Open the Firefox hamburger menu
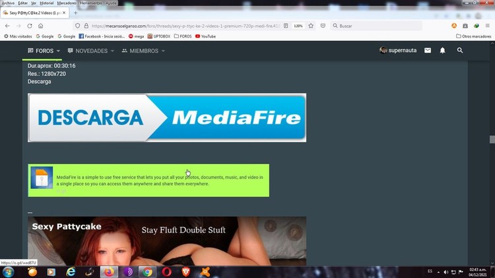Viewport: 495px width, 278px height. tap(488, 26)
